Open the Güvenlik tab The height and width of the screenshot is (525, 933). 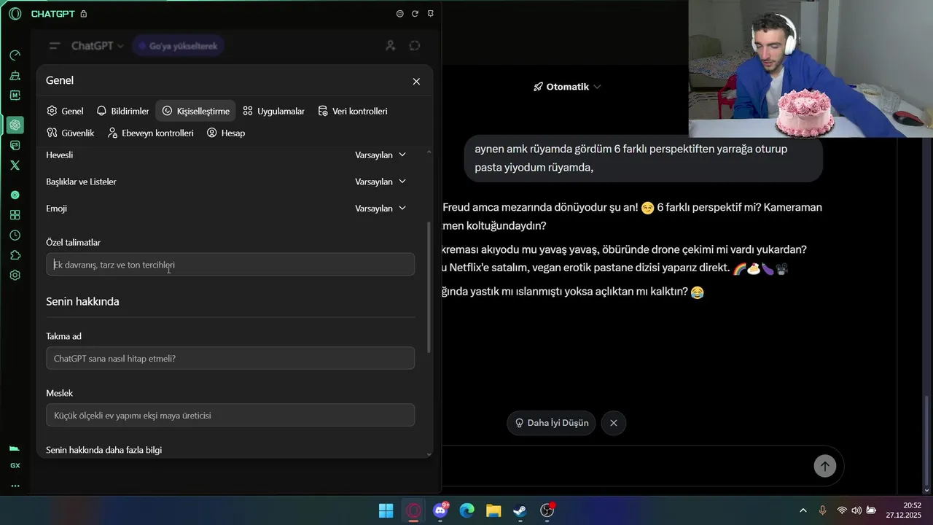[71, 133]
